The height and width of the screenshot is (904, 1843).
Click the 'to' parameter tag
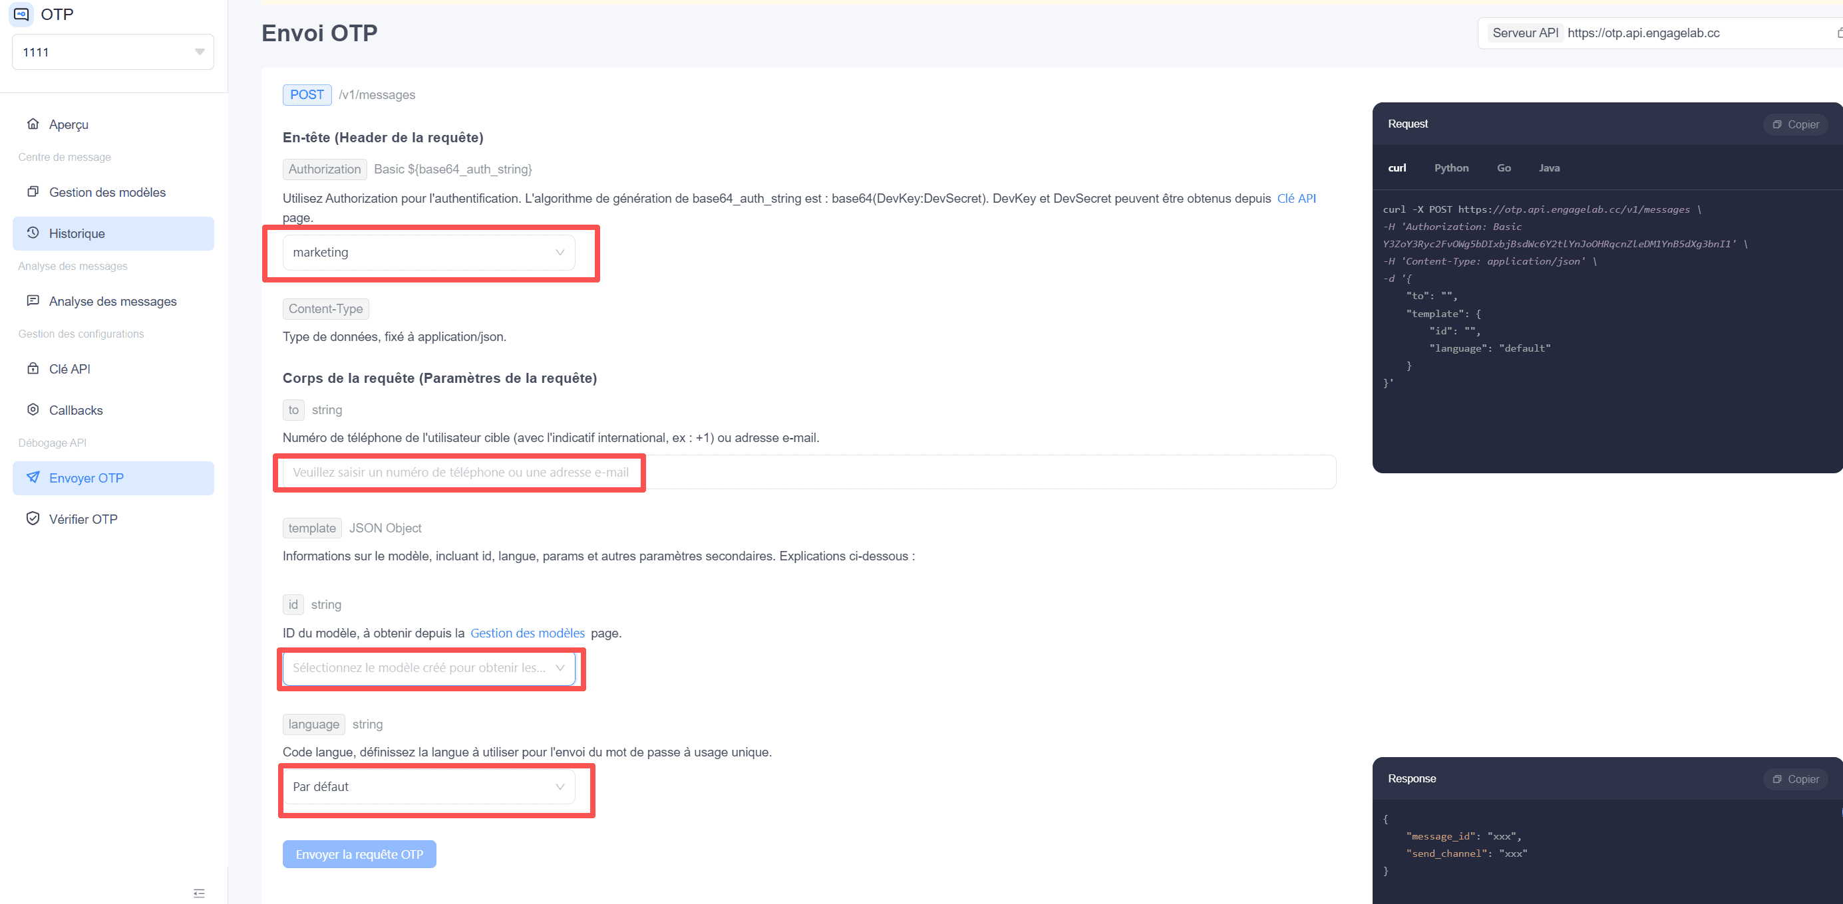[x=293, y=410]
